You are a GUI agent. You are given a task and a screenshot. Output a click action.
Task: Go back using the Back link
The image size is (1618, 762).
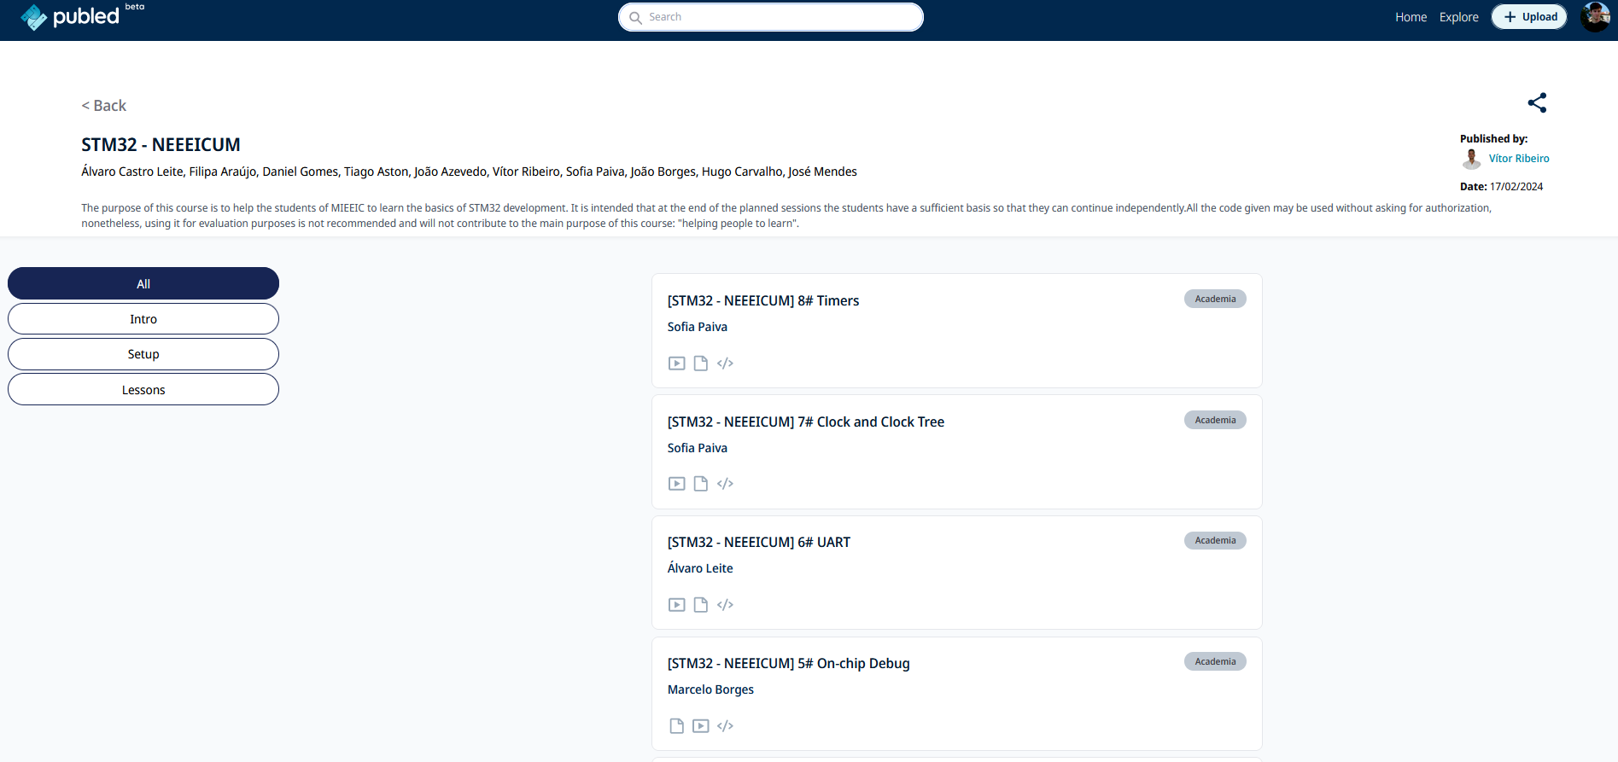[104, 106]
